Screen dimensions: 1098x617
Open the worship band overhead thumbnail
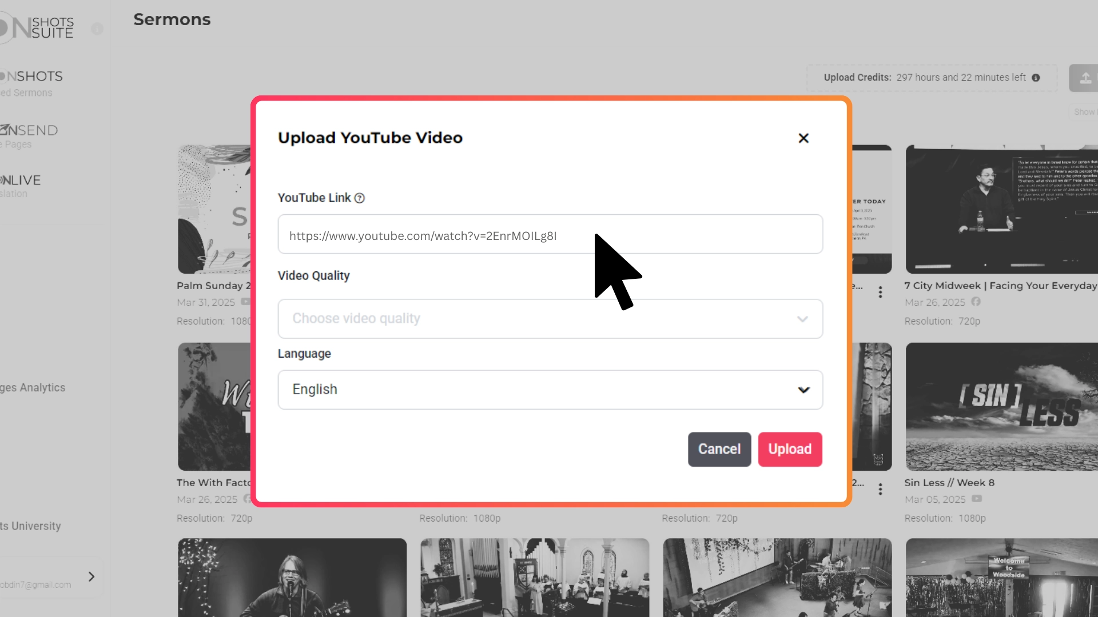pos(777,578)
